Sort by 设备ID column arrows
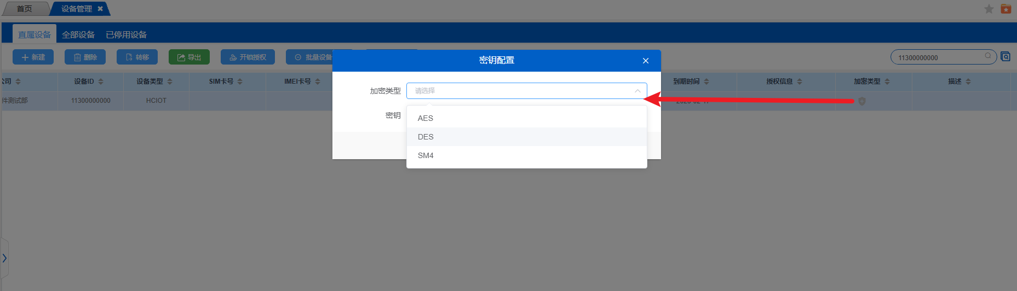This screenshot has width=1017, height=291. pos(101,82)
